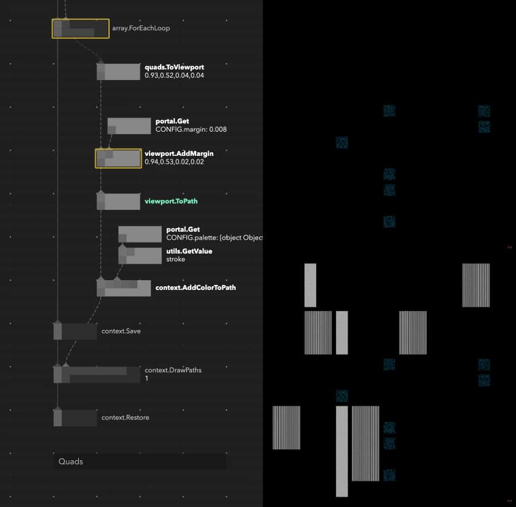The height and width of the screenshot is (507, 516).
Task: Click the context.DrawPaths label text
Action: (173, 371)
